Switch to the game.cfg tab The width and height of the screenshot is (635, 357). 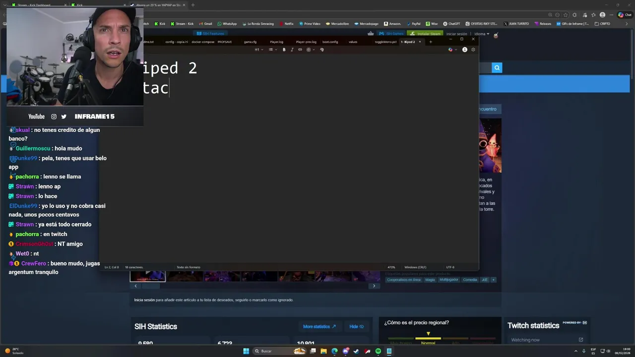[x=250, y=42]
